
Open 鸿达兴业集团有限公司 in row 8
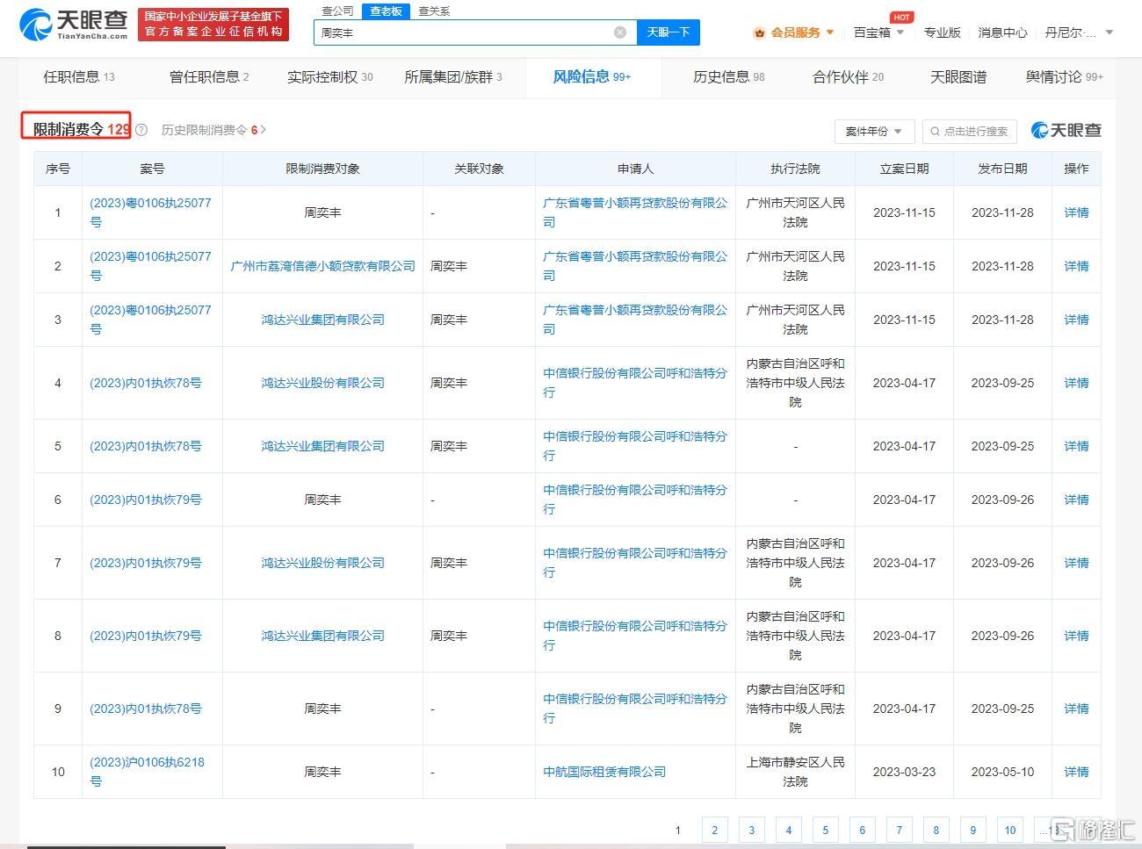point(322,636)
